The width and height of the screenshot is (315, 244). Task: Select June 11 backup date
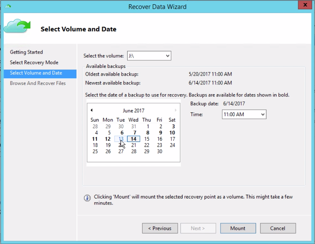[x=95, y=139]
